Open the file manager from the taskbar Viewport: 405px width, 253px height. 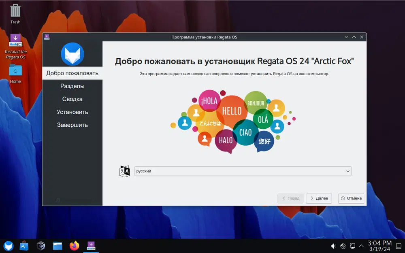(x=58, y=246)
